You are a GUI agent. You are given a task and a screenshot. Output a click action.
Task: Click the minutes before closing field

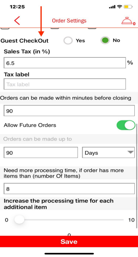click(69, 111)
